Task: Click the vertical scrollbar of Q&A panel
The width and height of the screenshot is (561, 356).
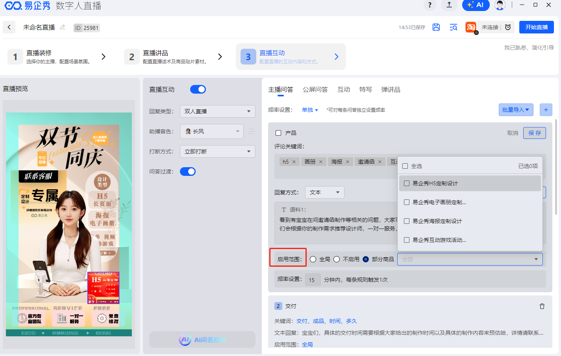Action: (x=556, y=167)
